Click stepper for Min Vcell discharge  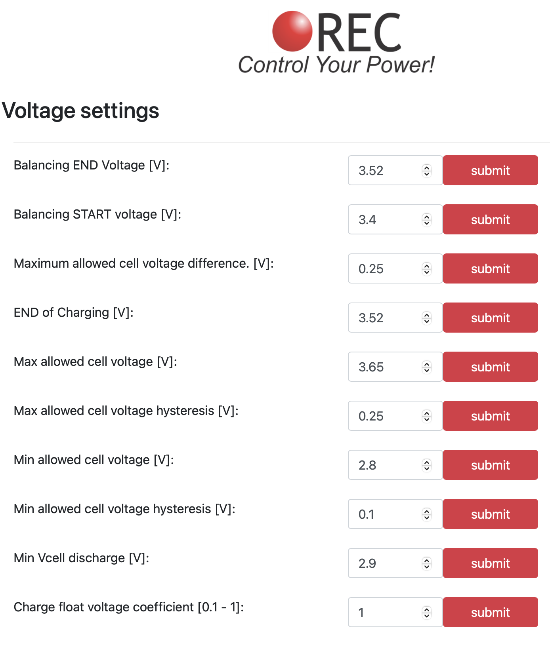pos(426,563)
